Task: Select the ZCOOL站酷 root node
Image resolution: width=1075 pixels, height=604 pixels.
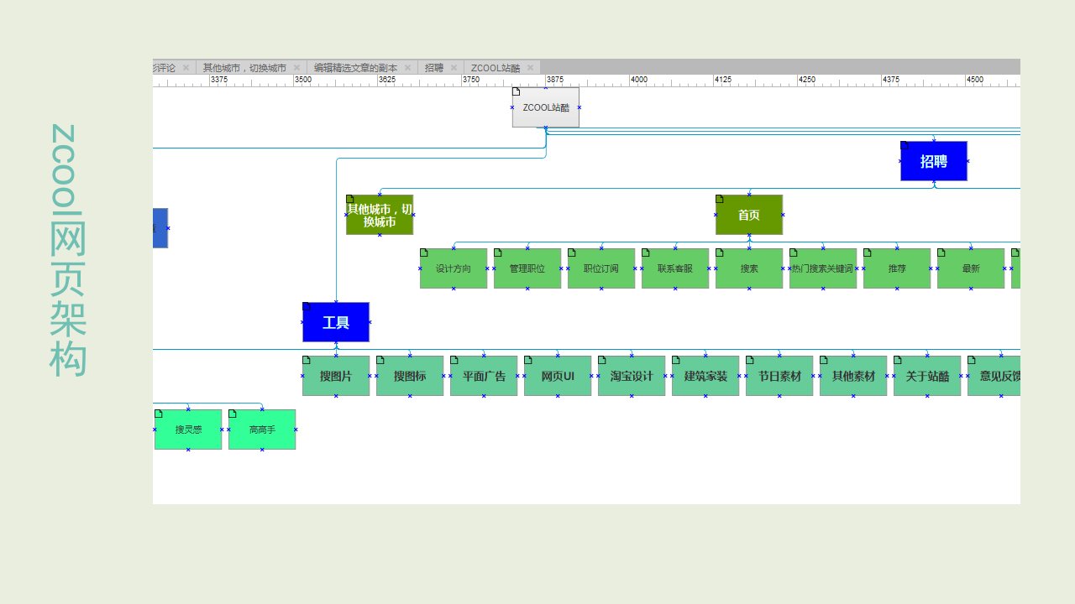Action: tap(546, 107)
